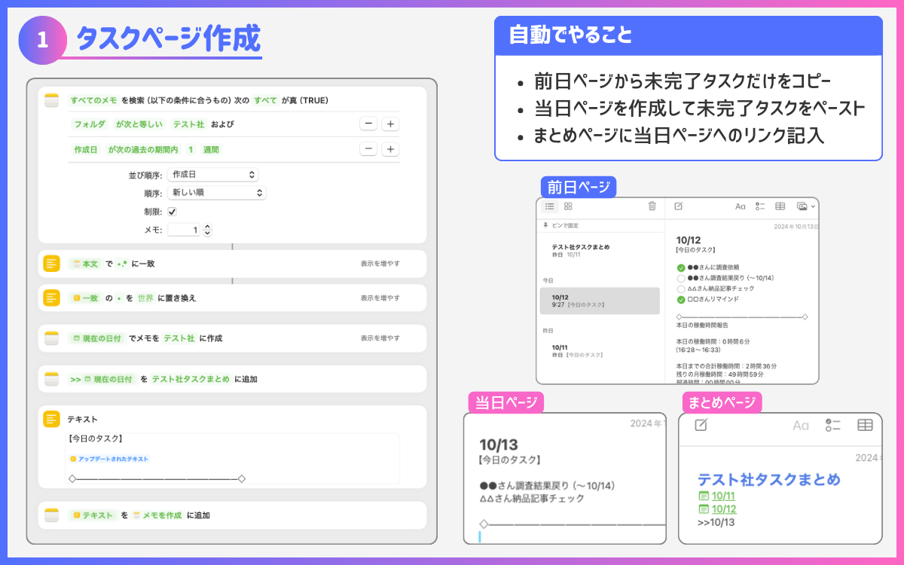Open the 並び順序 dropdown showing 作成日
Viewport: 904px width, 565px height.
(213, 175)
